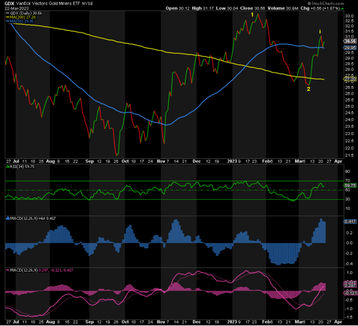The image size is (358, 326).
Task: Click the GDX (Daily) 30.56 legend entry
Action: [x=24, y=13]
